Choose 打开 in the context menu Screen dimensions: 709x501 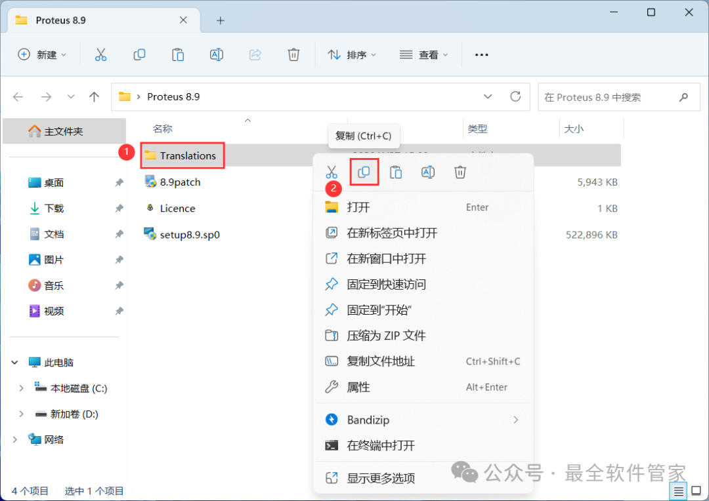pyautogui.click(x=423, y=207)
